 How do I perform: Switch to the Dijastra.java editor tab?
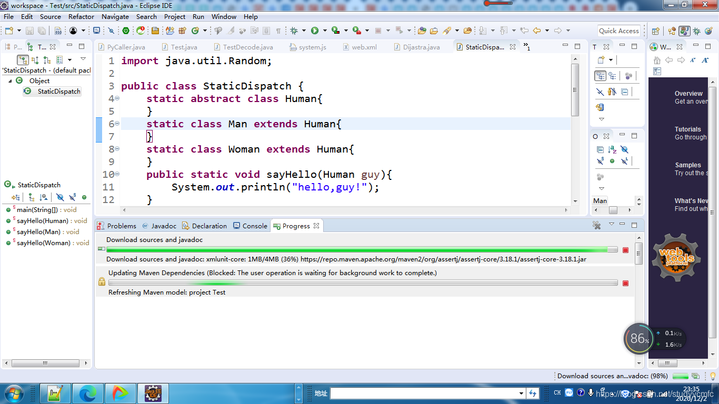pos(417,47)
